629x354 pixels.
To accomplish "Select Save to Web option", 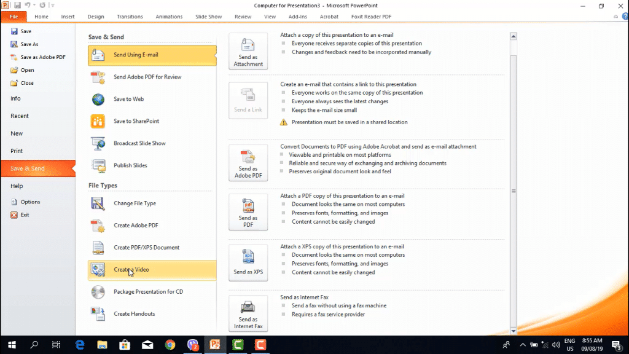I will (x=152, y=99).
